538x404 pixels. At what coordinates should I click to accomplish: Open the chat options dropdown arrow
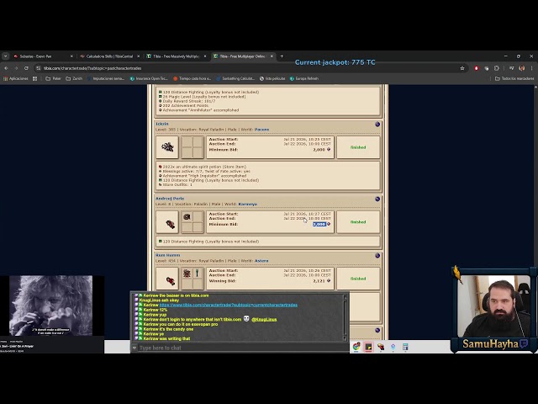pyautogui.click(x=134, y=348)
